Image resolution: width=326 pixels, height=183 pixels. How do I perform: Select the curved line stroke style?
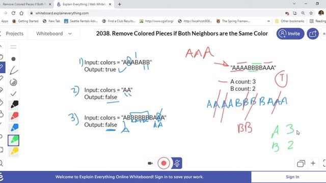coord(14,71)
